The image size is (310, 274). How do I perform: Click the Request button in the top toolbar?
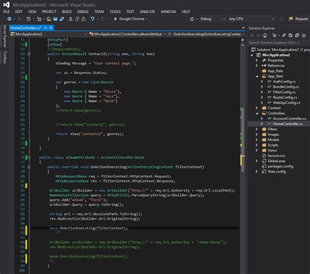point(298,19)
